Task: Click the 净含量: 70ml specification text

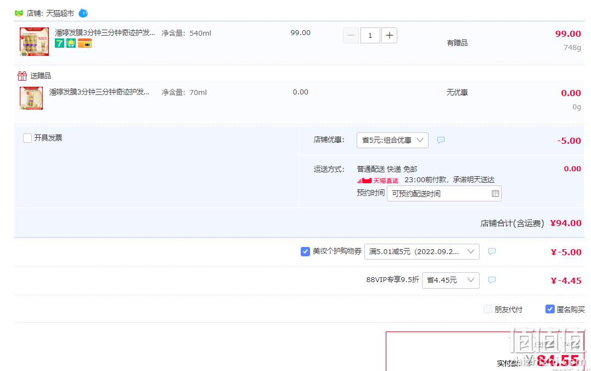Action: pos(184,92)
